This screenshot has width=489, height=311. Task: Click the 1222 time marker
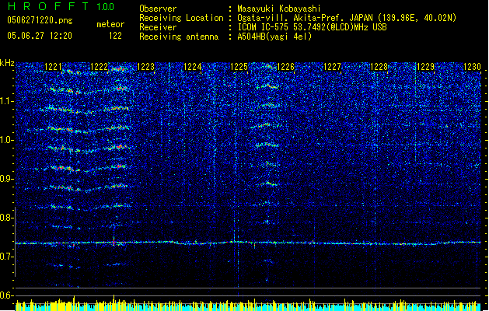click(99, 66)
